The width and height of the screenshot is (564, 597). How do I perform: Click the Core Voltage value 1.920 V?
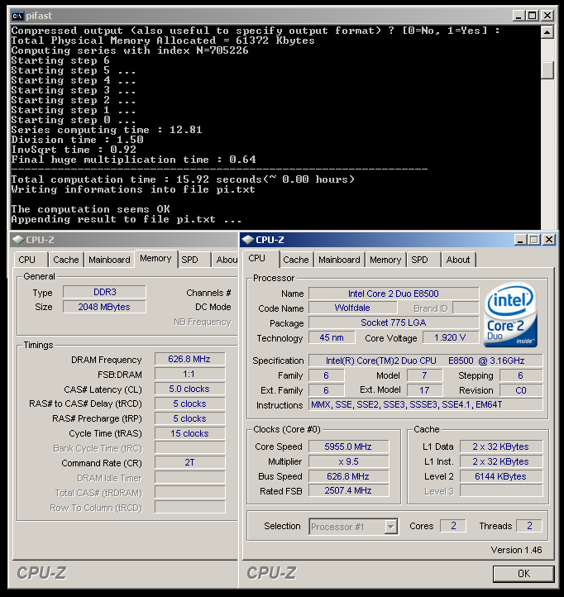[x=450, y=337]
